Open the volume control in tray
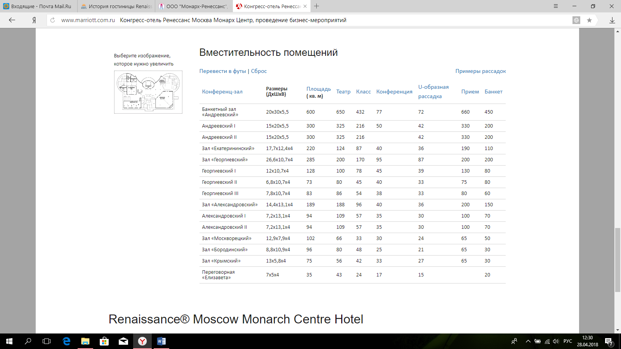This screenshot has width=621, height=349. pos(556,341)
